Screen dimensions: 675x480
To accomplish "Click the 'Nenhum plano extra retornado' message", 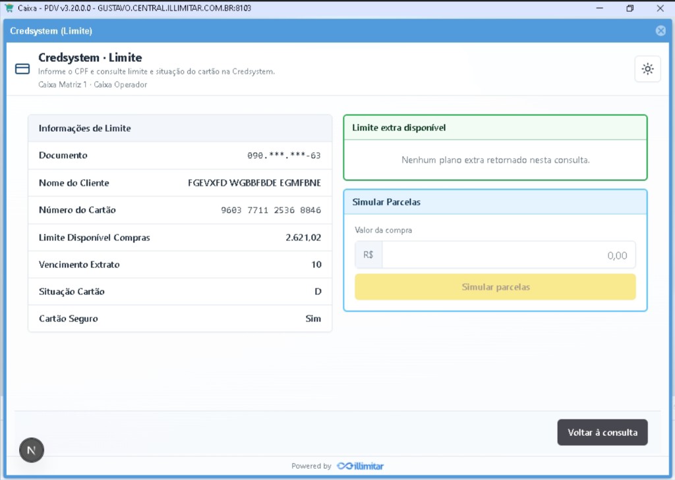I will click(495, 160).
